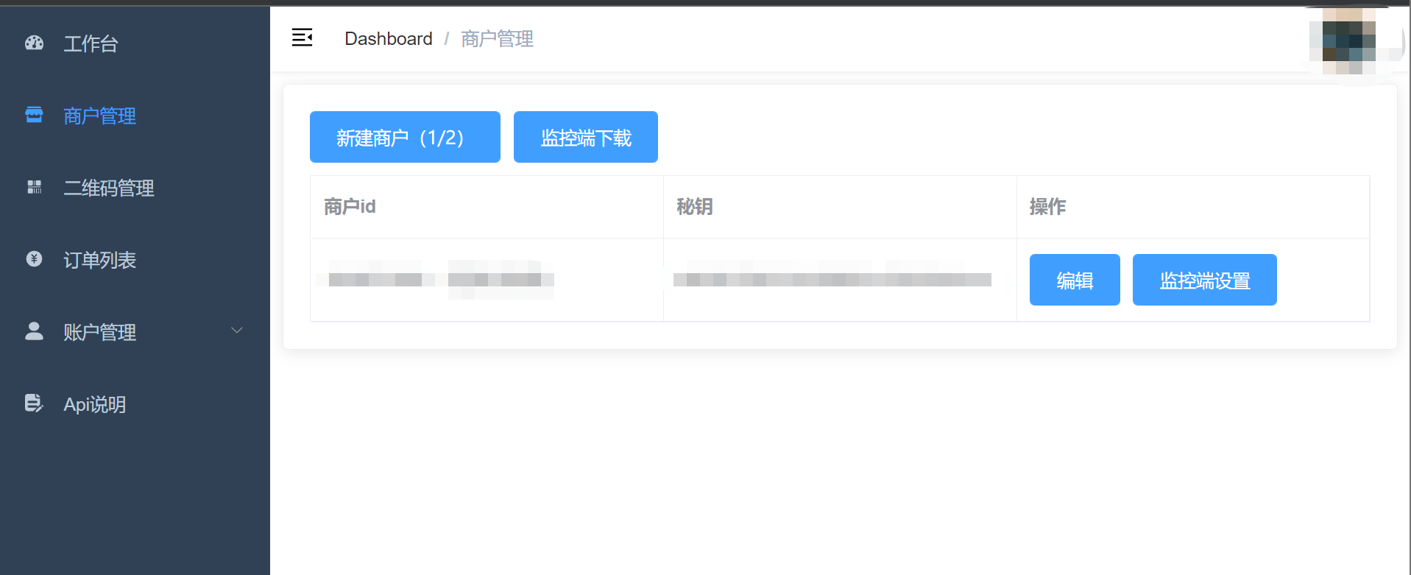Click the store icon beside 商户管理
The width and height of the screenshot is (1411, 575).
pos(34,115)
